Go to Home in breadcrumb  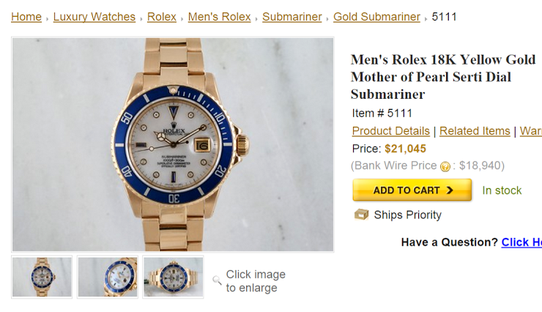[26, 17]
